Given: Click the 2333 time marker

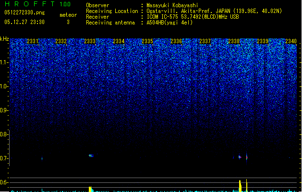Looking at the screenshot, I should (90, 41).
